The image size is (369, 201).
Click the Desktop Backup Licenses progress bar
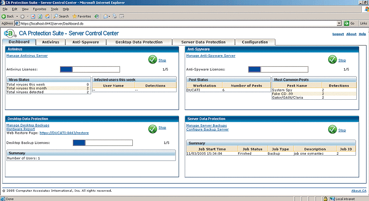(x=103, y=143)
